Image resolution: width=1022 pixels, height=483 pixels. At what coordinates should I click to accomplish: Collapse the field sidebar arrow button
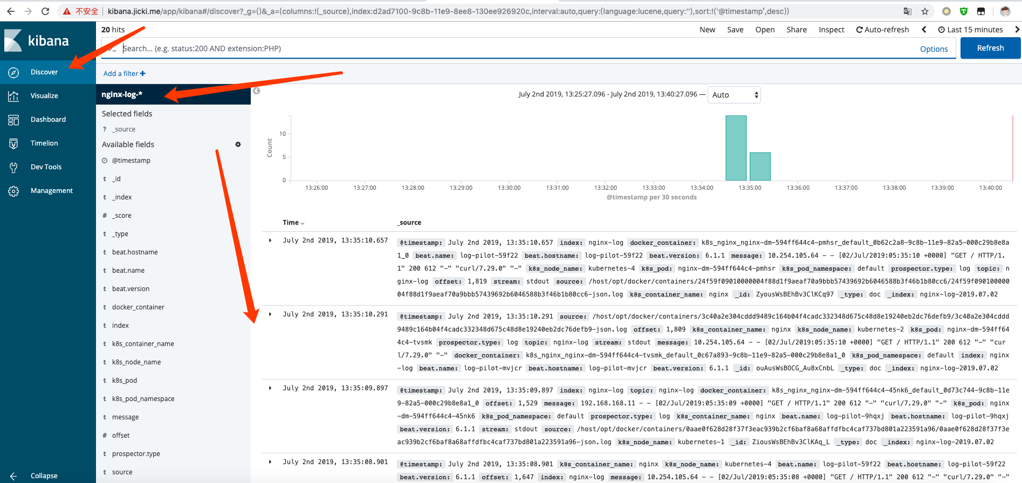[257, 91]
